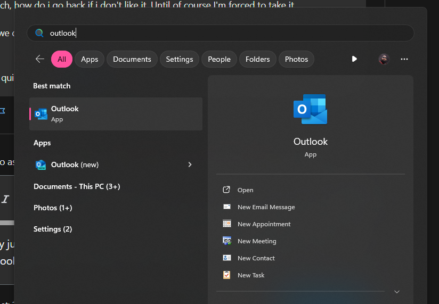Choose New Task action
This screenshot has height=304, width=439.
point(251,275)
